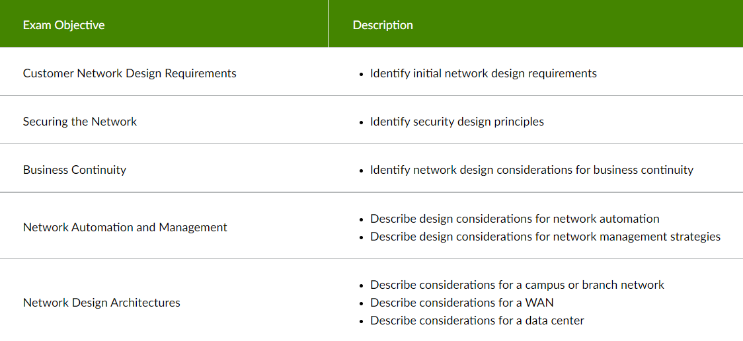Click the bullet before network automation item
The image size is (743, 341).
pos(362,220)
